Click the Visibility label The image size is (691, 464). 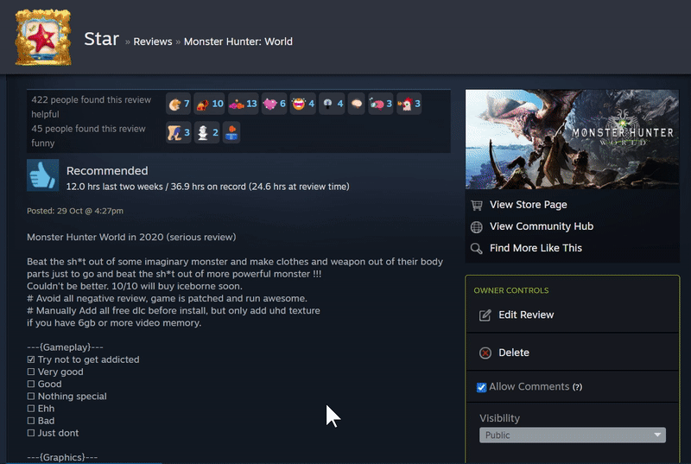click(499, 418)
